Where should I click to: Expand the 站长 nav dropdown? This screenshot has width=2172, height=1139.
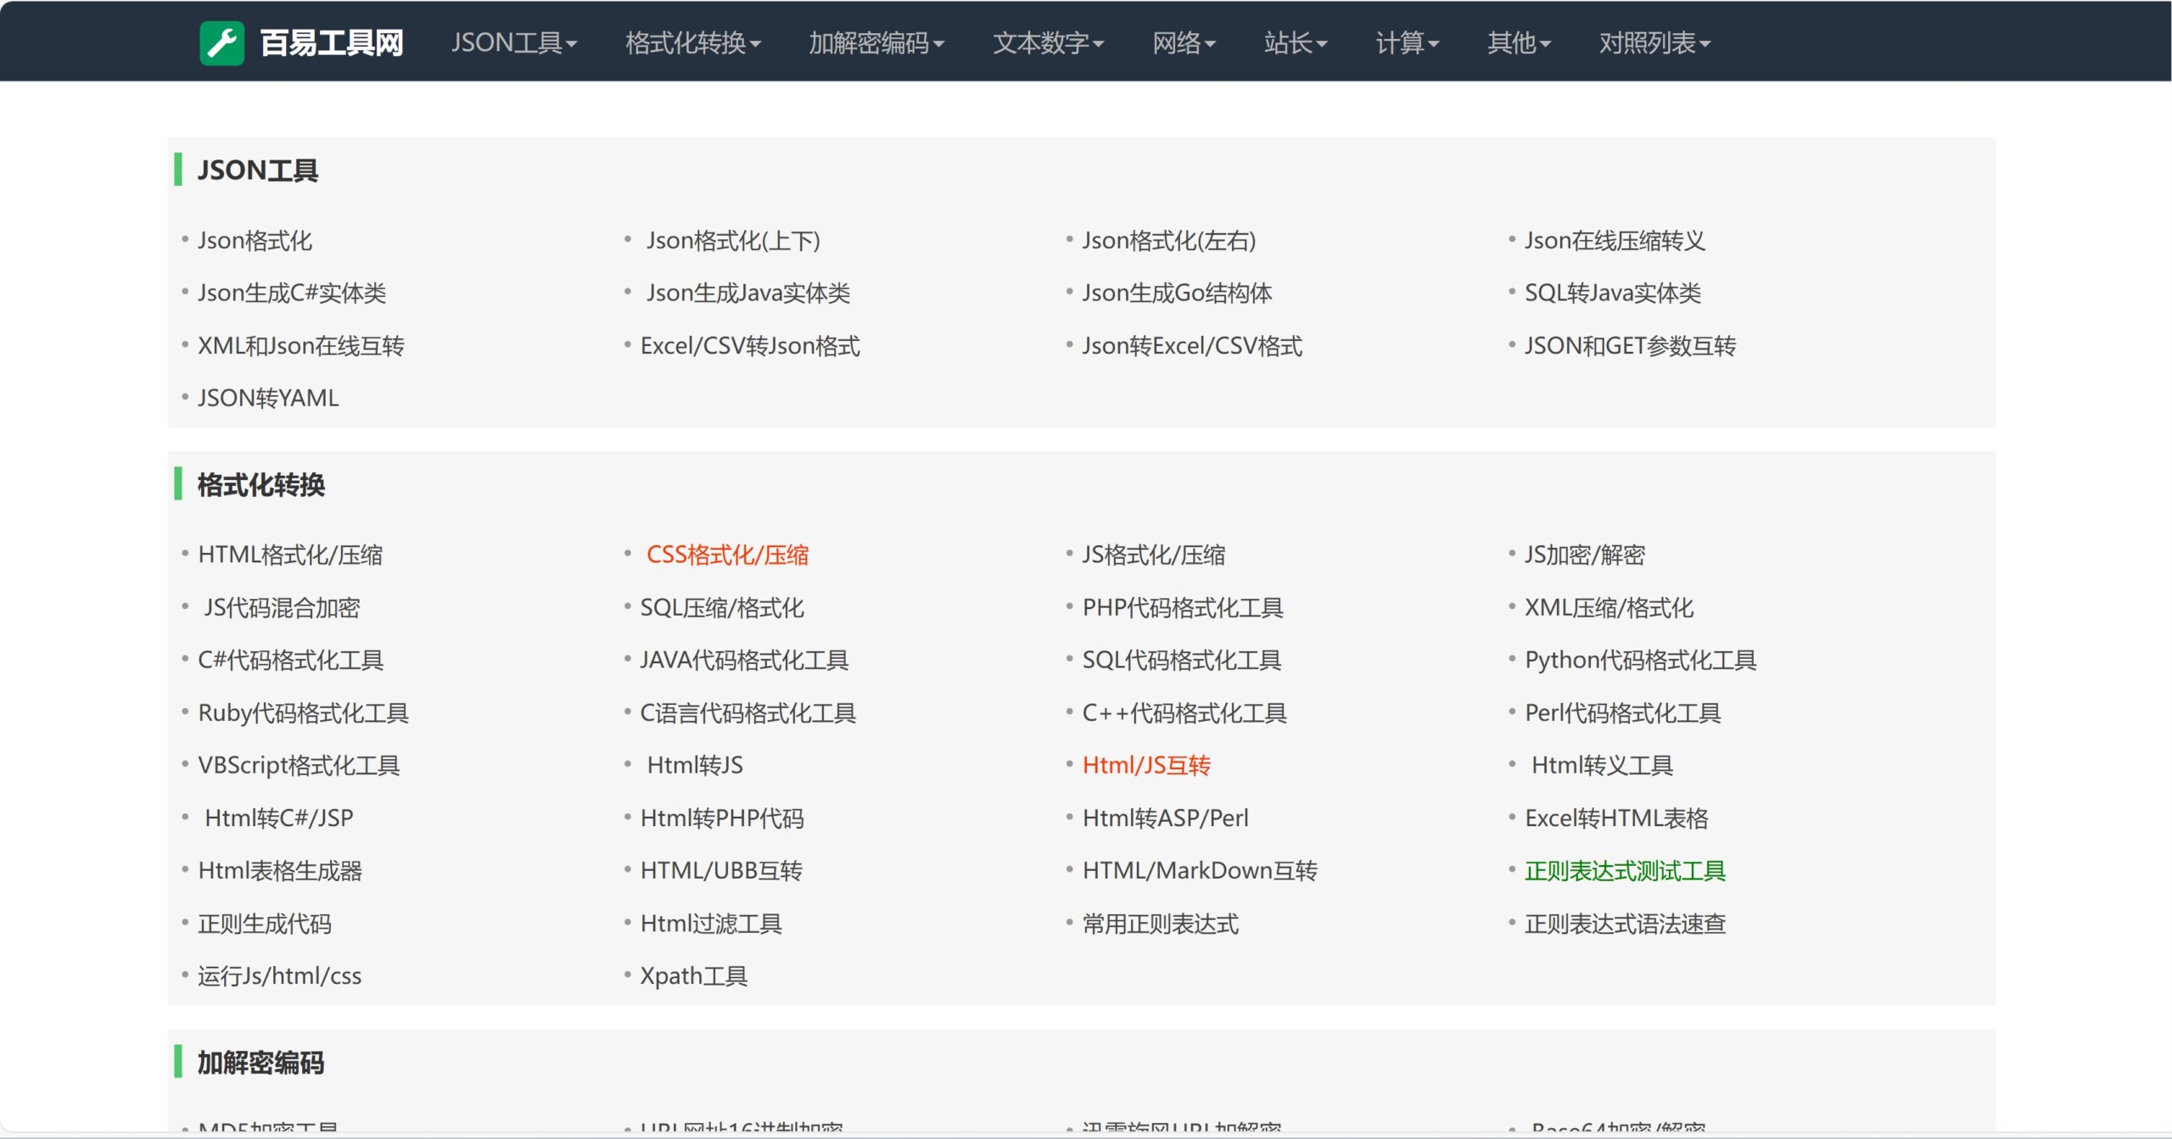[x=1296, y=42]
